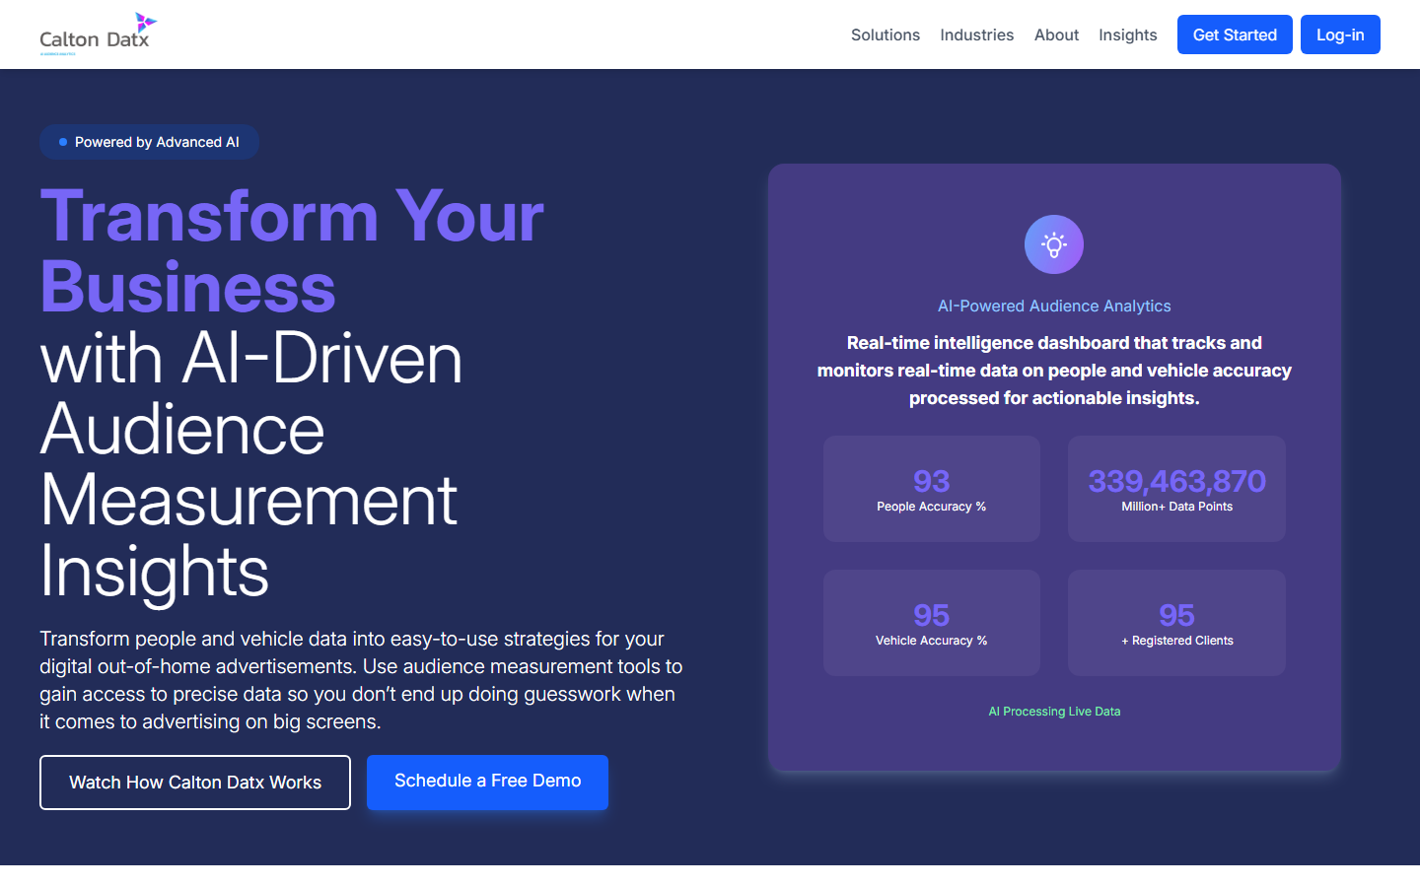Click the AI Processing Live Data indicator
This screenshot has width=1420, height=887.
(x=1054, y=711)
